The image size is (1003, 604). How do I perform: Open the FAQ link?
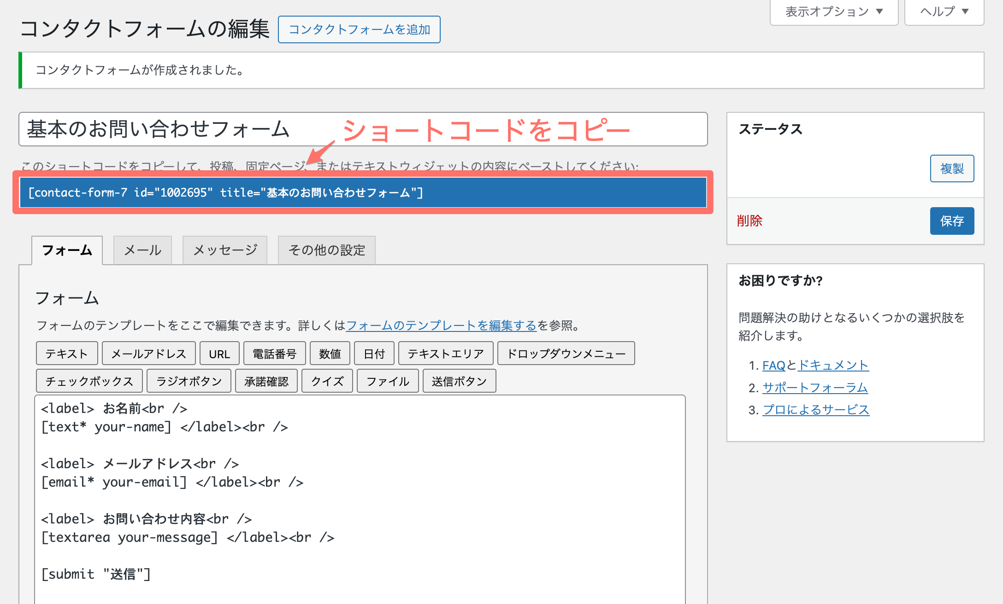[x=773, y=366]
